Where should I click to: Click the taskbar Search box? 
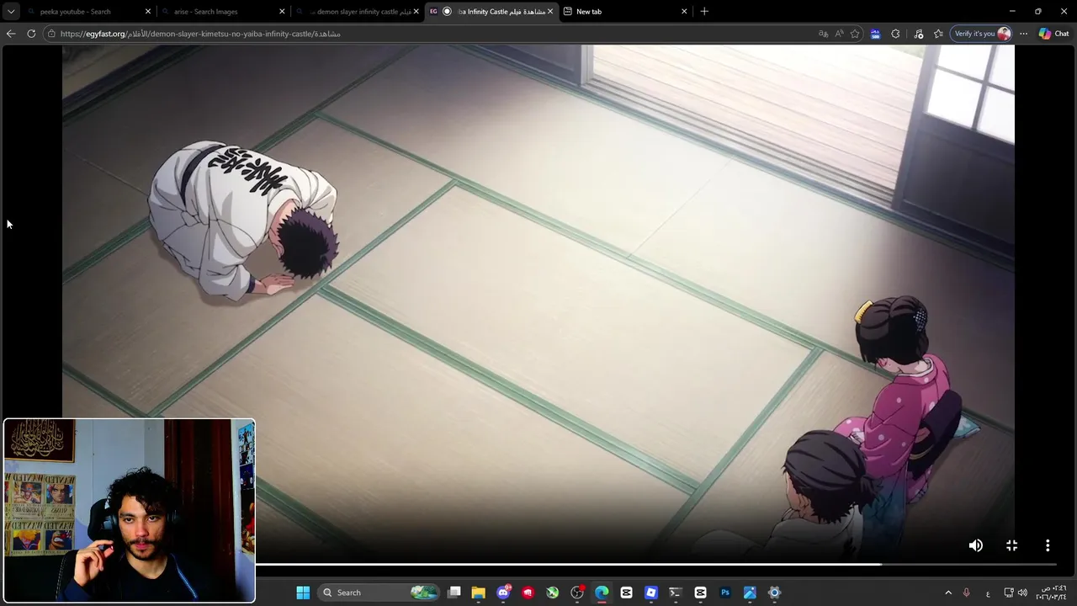click(379, 593)
